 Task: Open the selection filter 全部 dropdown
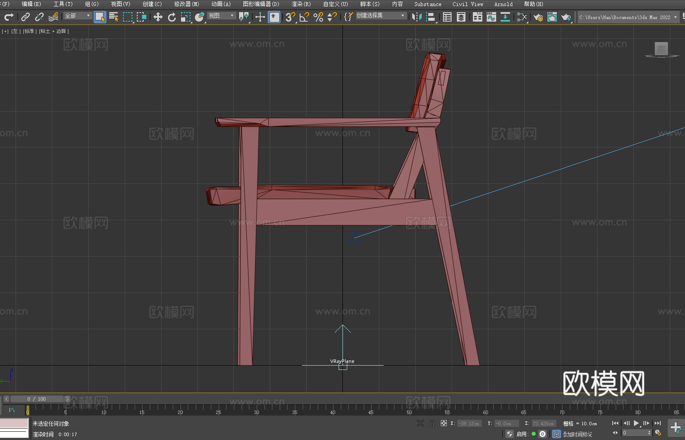coord(78,16)
